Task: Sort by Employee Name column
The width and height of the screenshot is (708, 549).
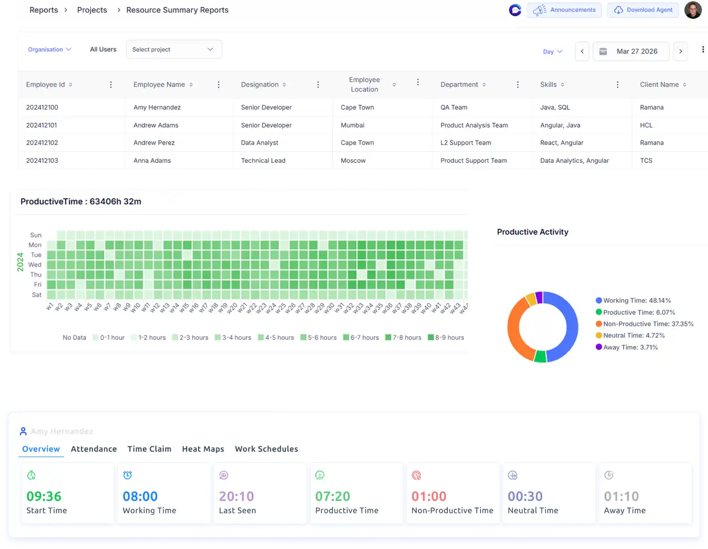Action: 191,85
